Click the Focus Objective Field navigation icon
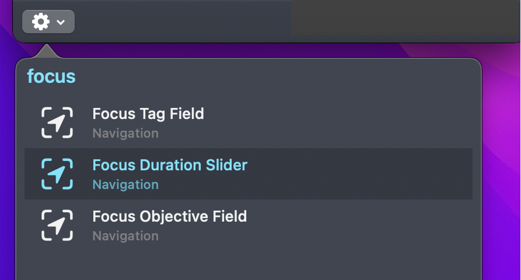This screenshot has height=280, width=521. (57, 225)
